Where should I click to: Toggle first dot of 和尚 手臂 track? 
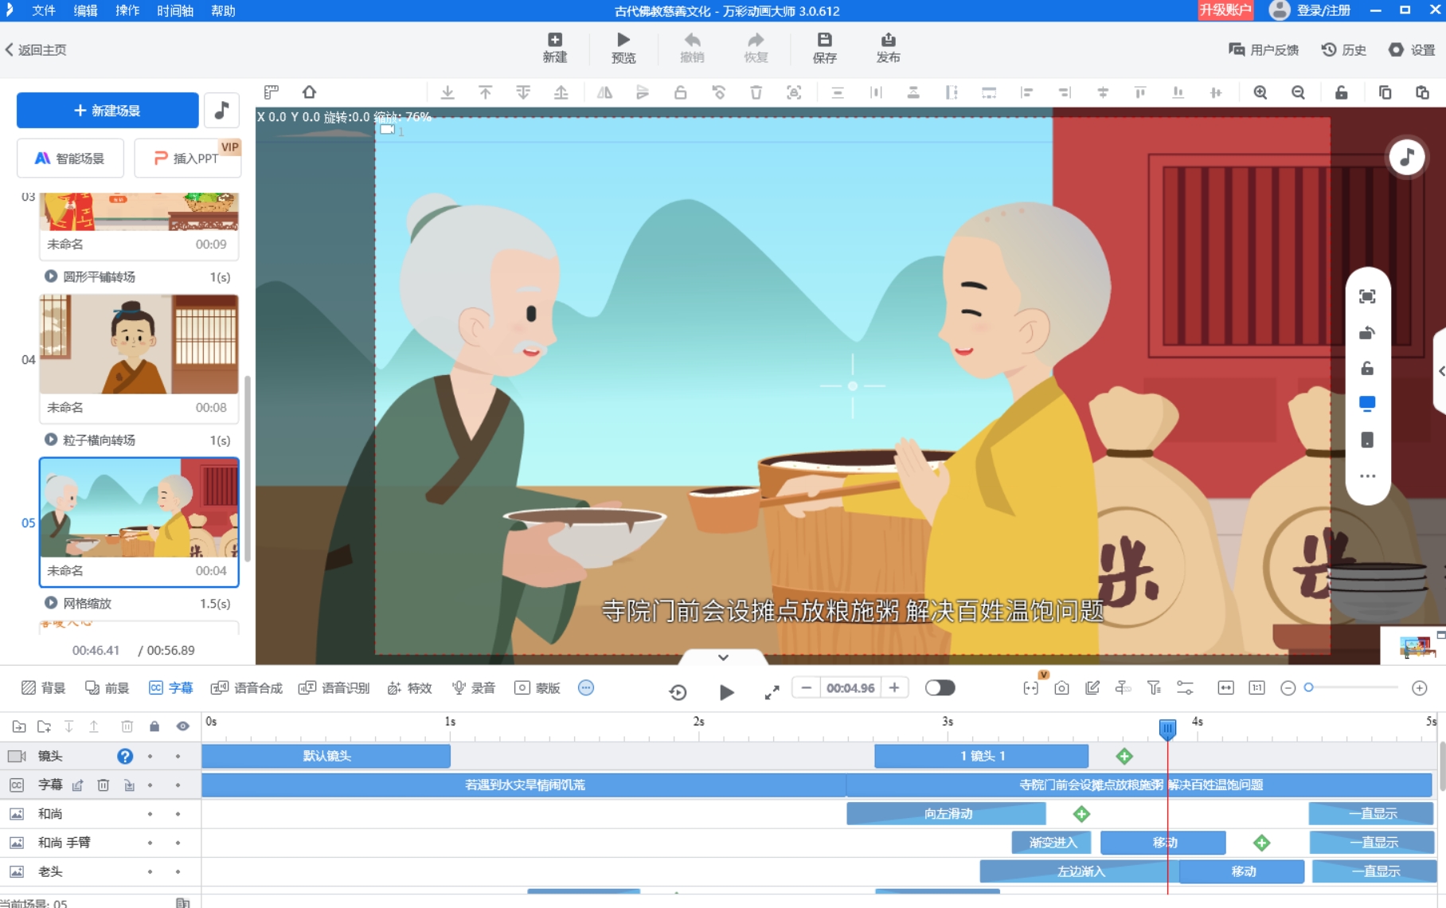pos(150,843)
